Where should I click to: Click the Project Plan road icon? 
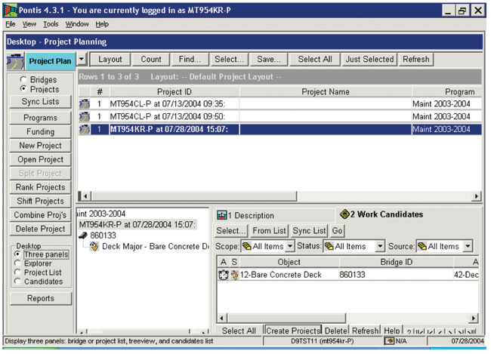(x=17, y=60)
